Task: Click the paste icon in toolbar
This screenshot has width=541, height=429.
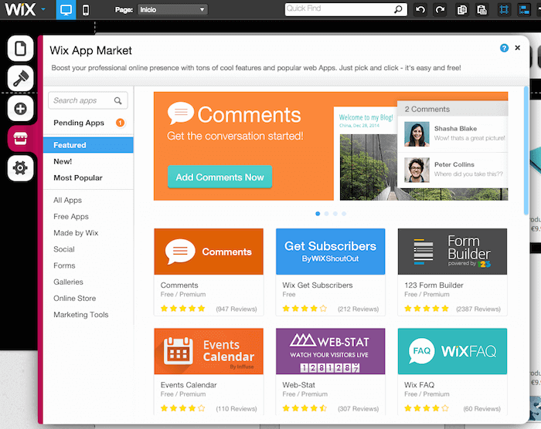Action: [x=481, y=10]
